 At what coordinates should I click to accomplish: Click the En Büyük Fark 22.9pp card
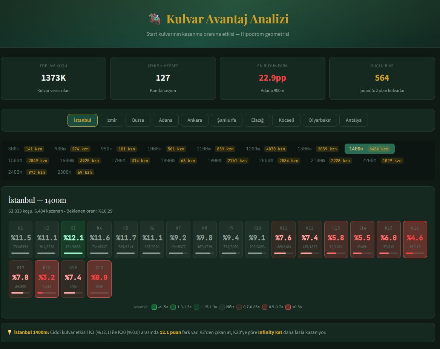click(x=273, y=78)
